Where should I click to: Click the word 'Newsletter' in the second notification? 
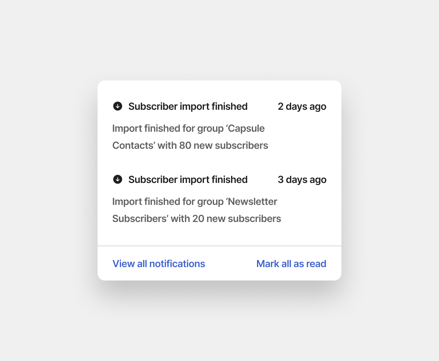[253, 202]
